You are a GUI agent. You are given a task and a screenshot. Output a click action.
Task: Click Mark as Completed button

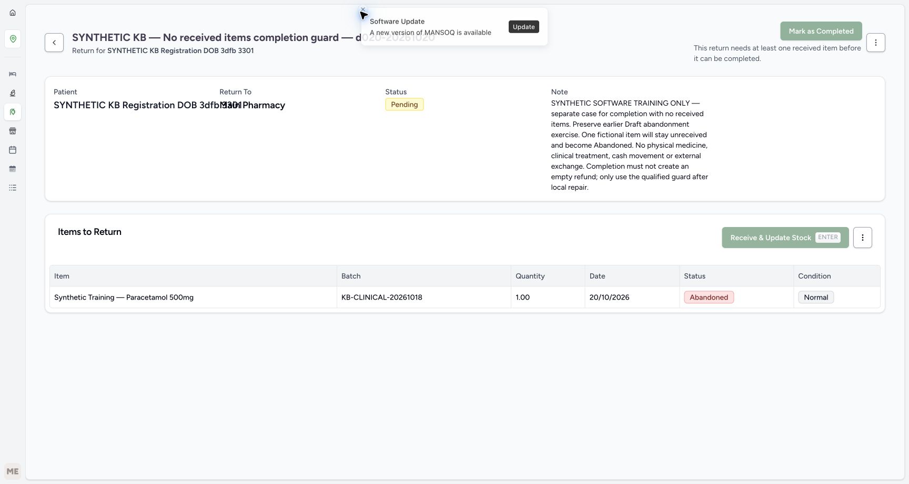(821, 31)
